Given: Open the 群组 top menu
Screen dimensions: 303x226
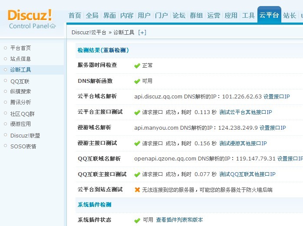Looking at the screenshot, I should tap(196, 16).
